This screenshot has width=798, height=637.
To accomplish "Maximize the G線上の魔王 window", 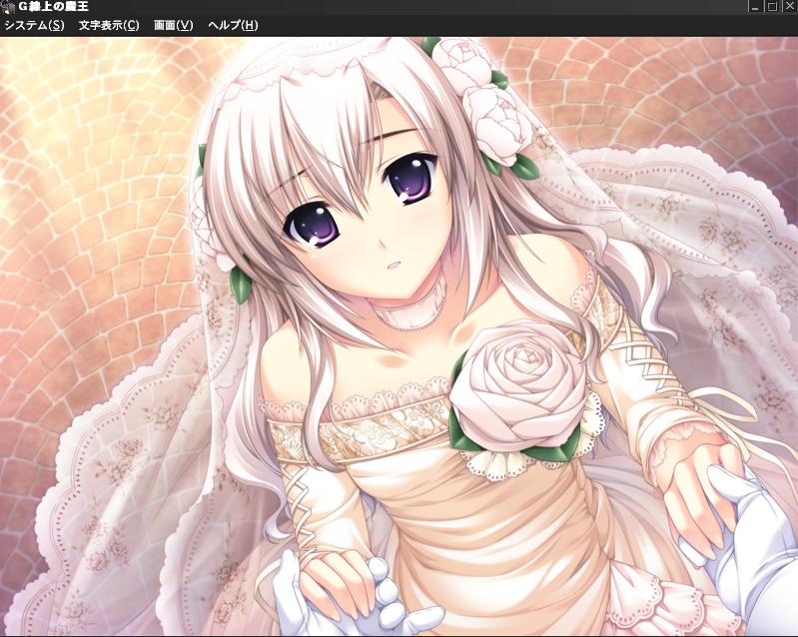I will pyautogui.click(x=772, y=6).
